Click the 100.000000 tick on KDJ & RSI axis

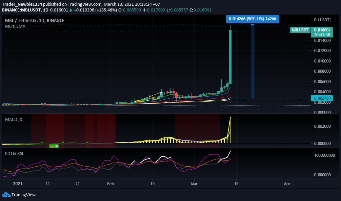click(x=324, y=155)
